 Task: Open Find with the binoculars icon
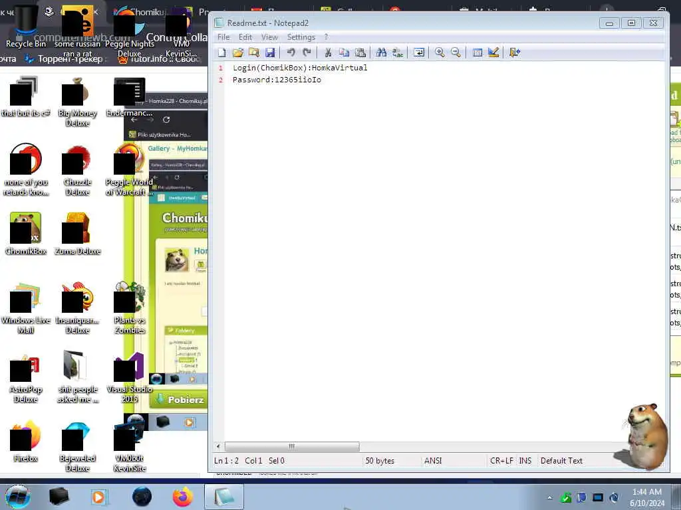click(x=381, y=53)
